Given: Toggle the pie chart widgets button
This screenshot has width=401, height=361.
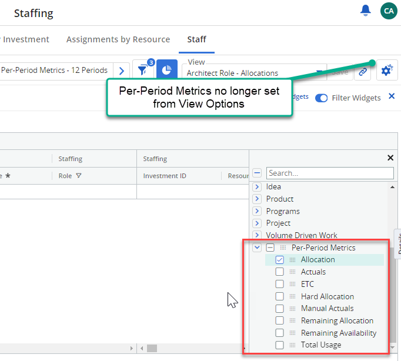Looking at the screenshot, I should click(x=167, y=70).
